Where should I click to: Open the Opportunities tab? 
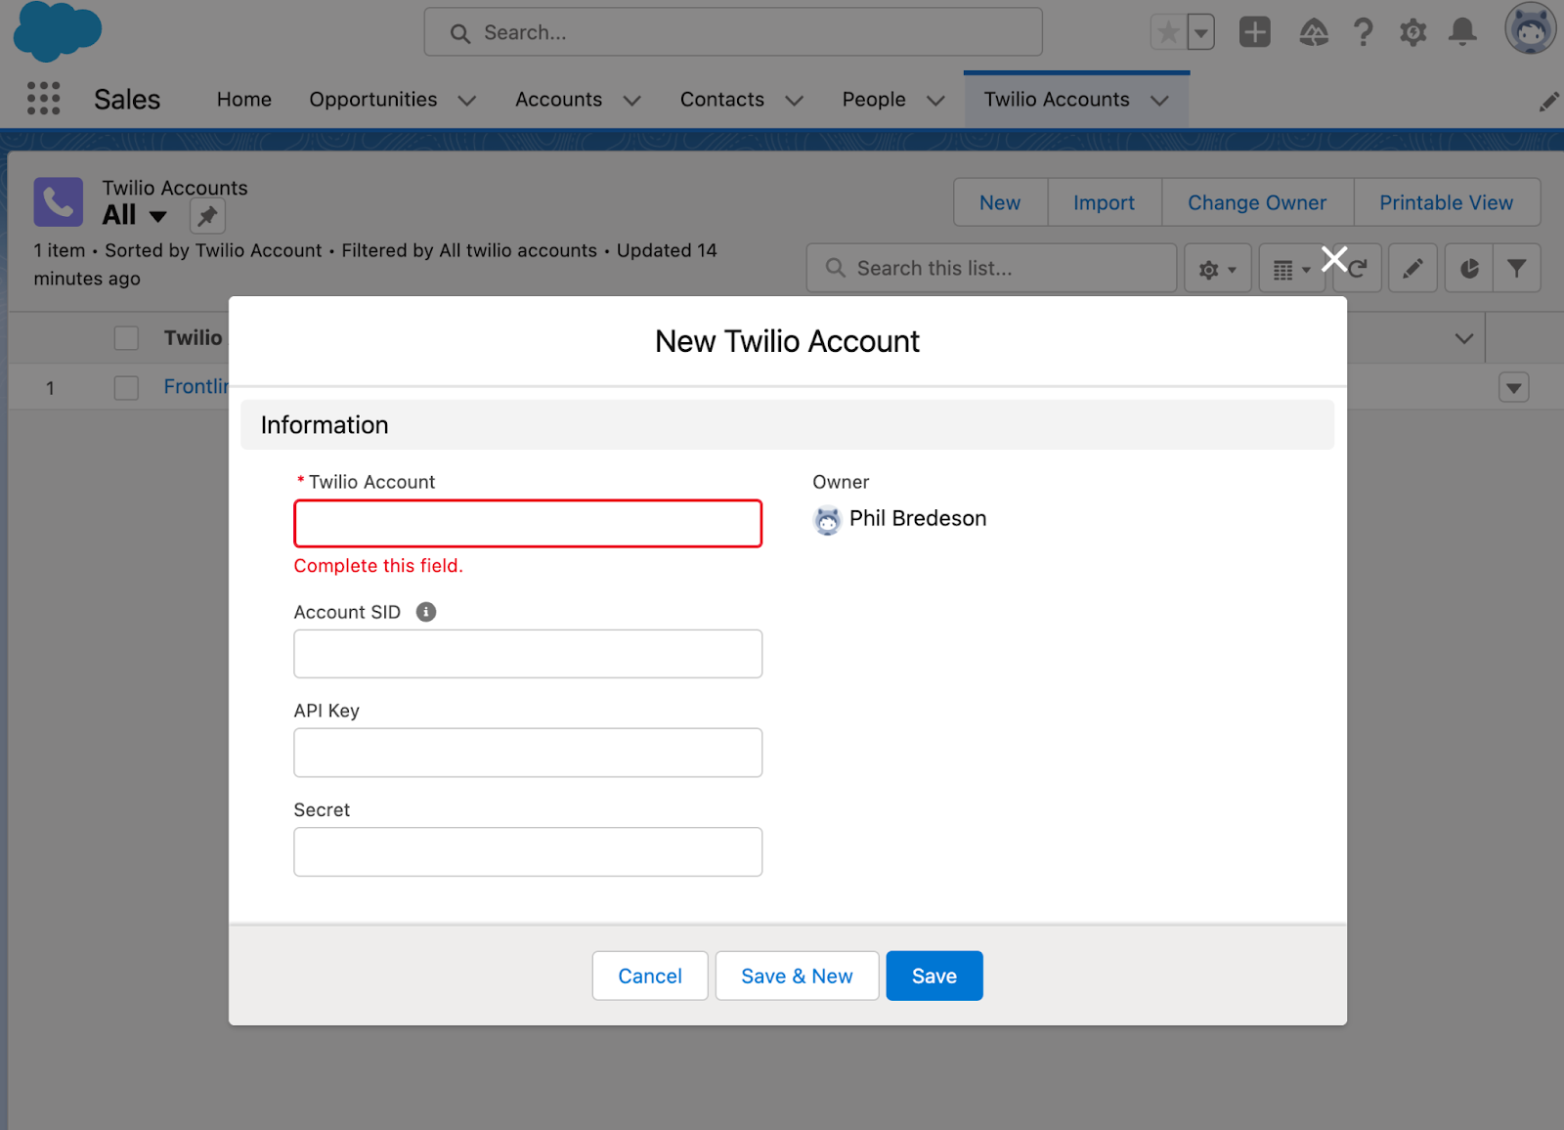373,100
